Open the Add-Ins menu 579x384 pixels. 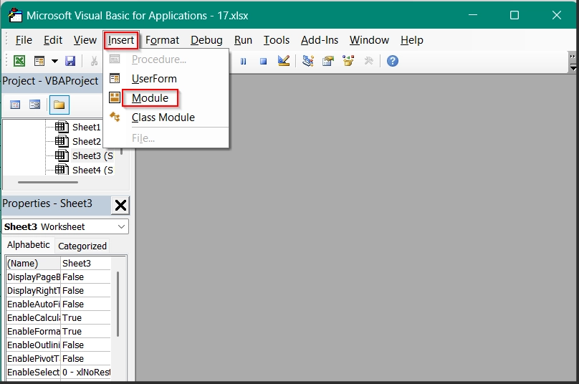pyautogui.click(x=320, y=40)
